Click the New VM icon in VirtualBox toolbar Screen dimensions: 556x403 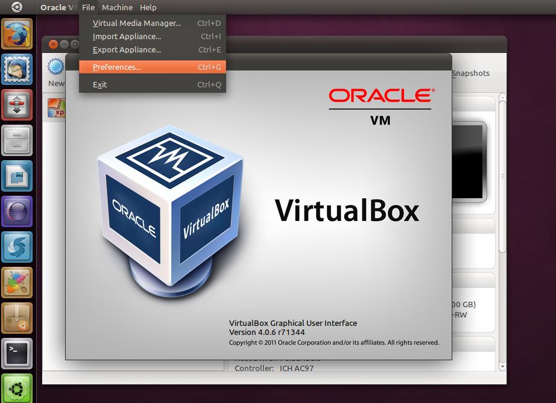click(56, 67)
